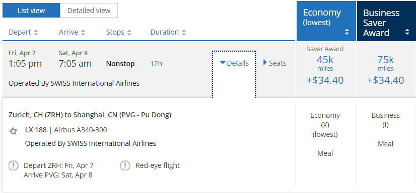Click sort arrows in Business Saver Award header

point(407,32)
